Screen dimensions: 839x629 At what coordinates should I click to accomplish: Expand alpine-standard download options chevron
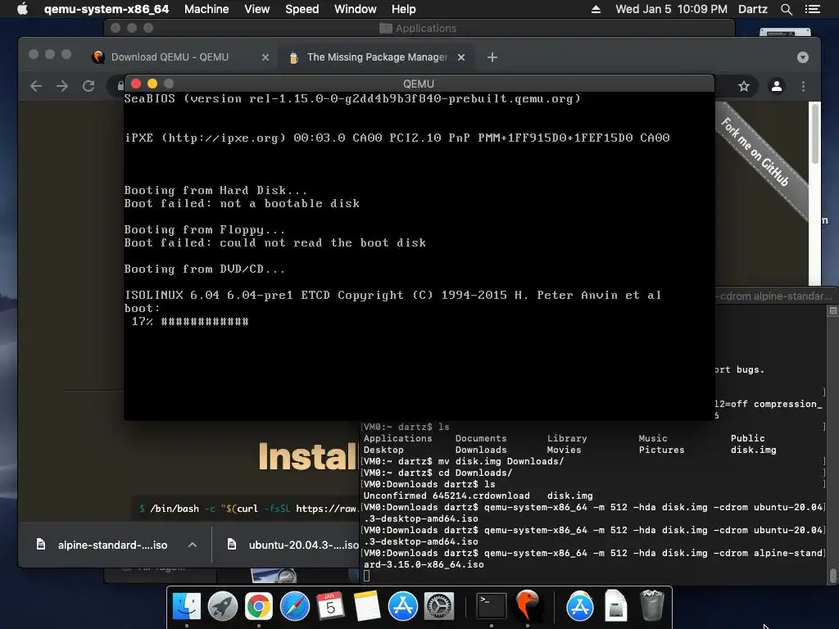click(193, 545)
